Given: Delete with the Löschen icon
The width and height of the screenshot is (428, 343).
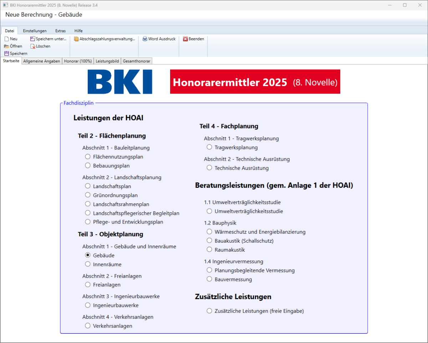Looking at the screenshot, I should click(x=32, y=46).
